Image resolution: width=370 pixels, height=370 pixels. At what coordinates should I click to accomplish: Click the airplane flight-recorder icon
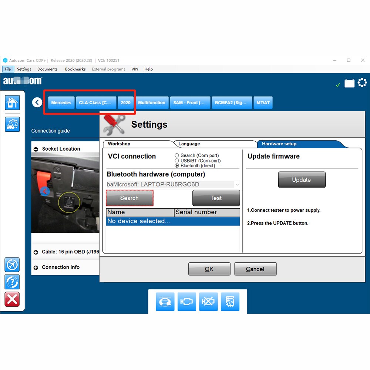[x=12, y=265]
